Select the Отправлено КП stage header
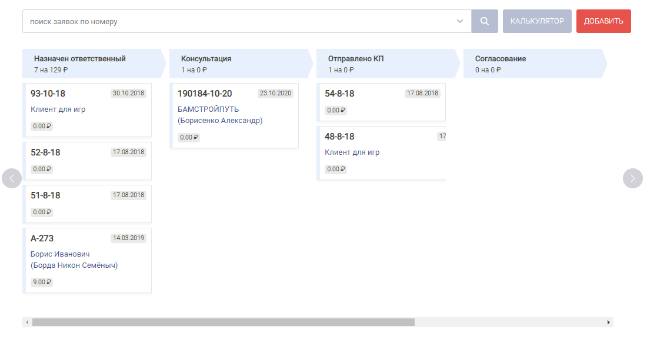Viewport: 647px width, 339px height. coord(388,64)
